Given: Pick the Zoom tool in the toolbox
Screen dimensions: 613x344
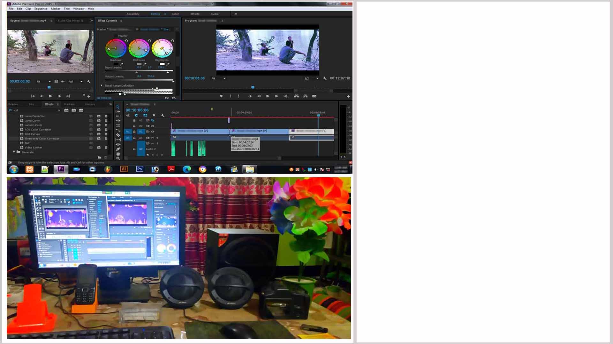Looking at the screenshot, I should (x=118, y=158).
